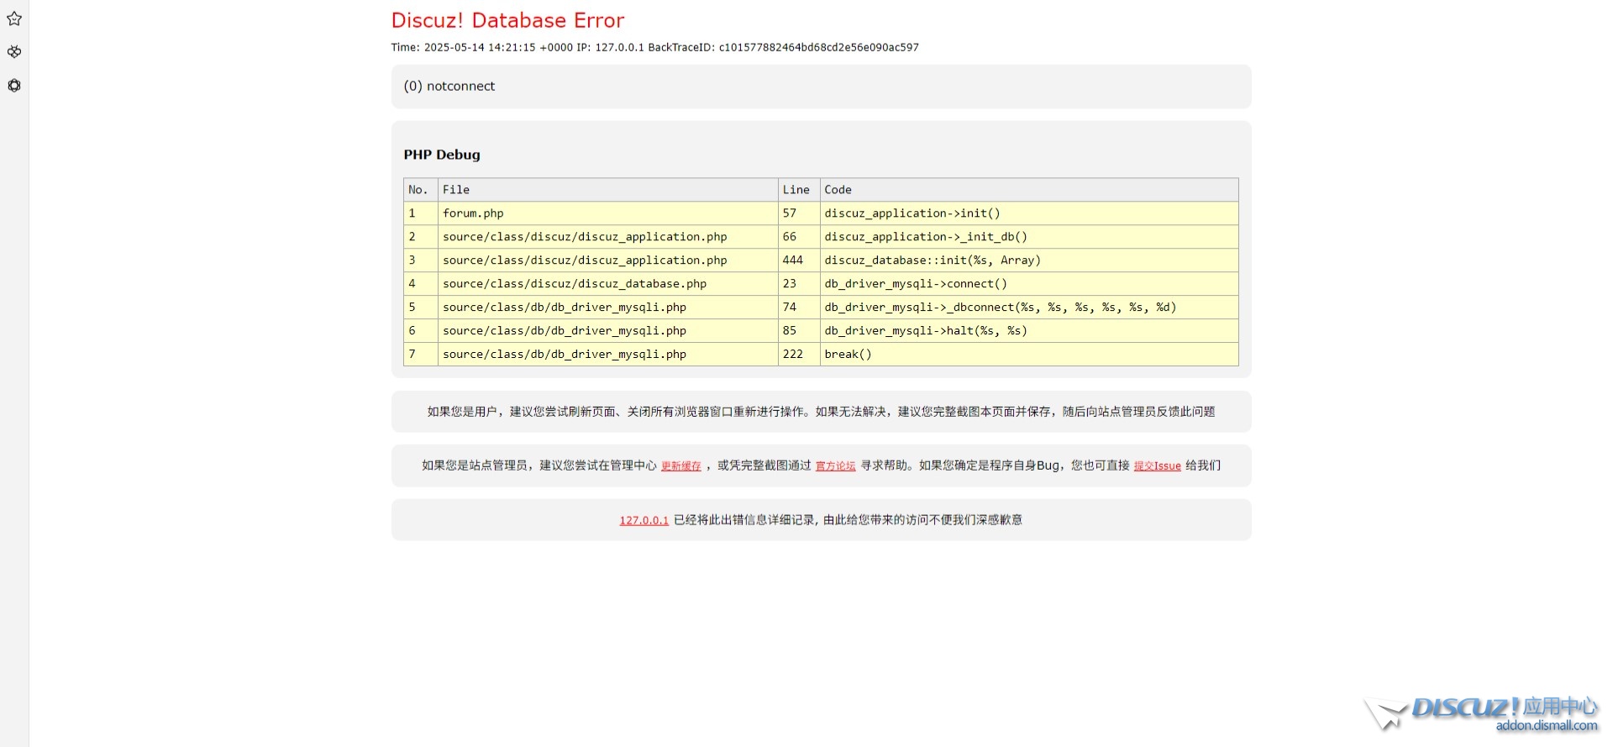
Task: Follow the red 127.0.0.1 link
Action: tap(644, 521)
